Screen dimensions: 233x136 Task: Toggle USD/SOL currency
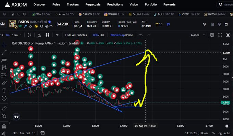[x=99, y=35]
